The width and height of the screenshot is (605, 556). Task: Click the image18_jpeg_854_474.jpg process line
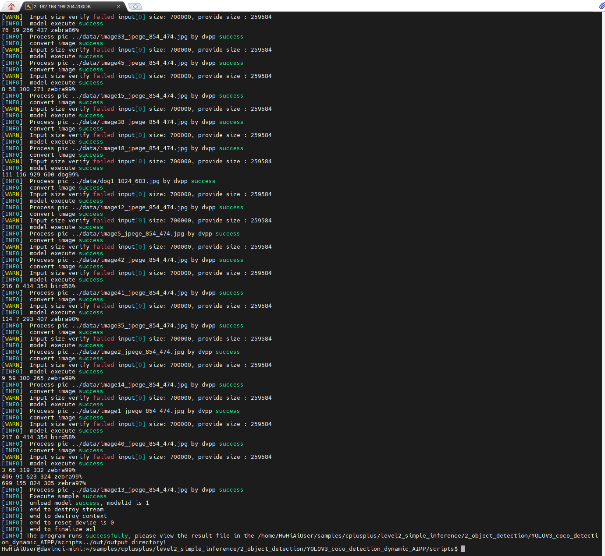click(123, 148)
